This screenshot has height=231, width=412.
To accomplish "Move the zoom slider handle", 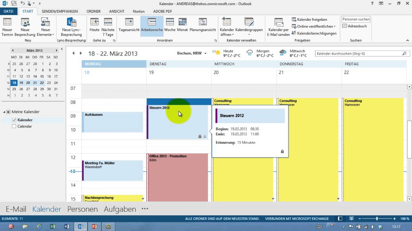I will coord(377,218).
